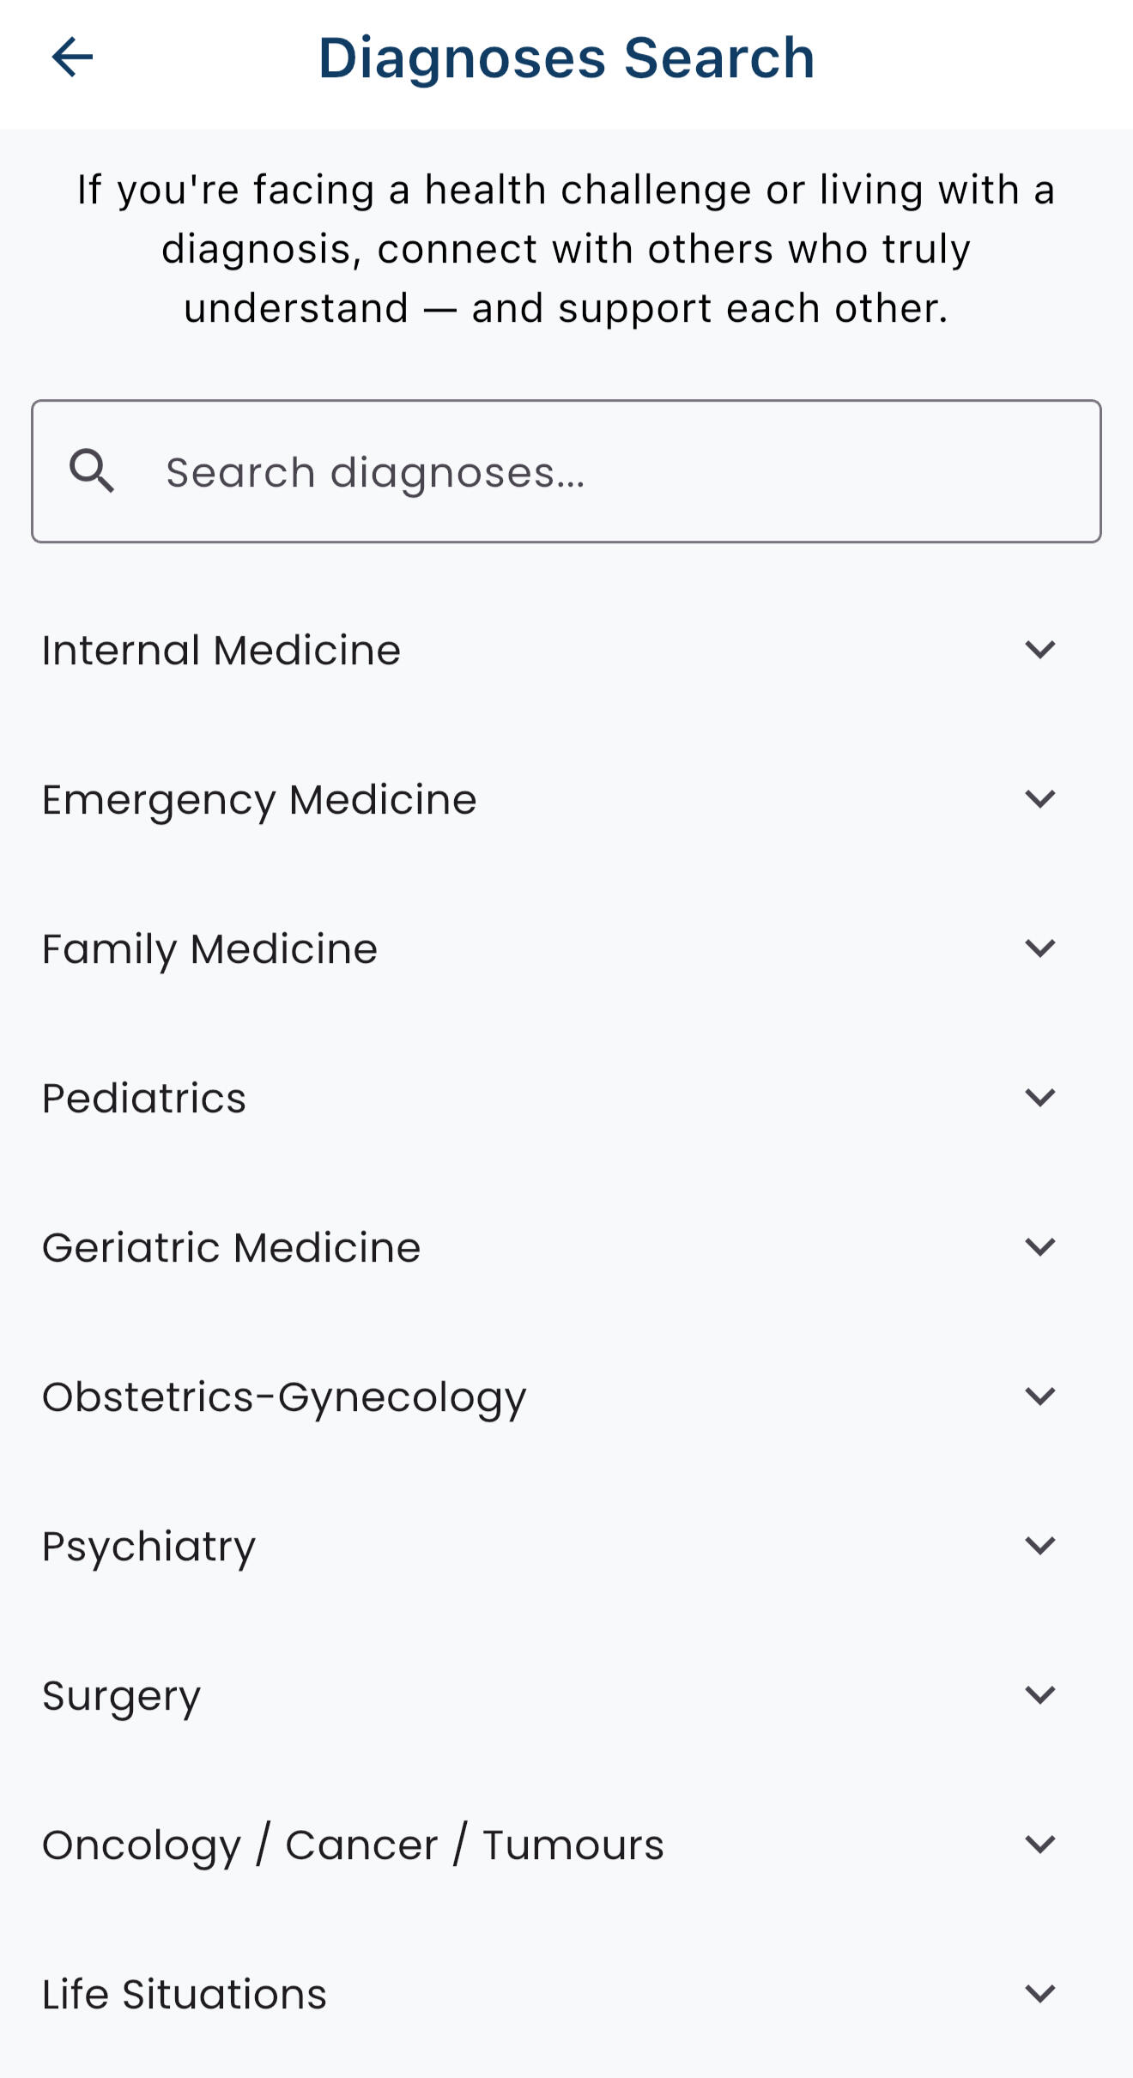Click the Search diagnoses input field
This screenshot has width=1133, height=2078.
601,472
